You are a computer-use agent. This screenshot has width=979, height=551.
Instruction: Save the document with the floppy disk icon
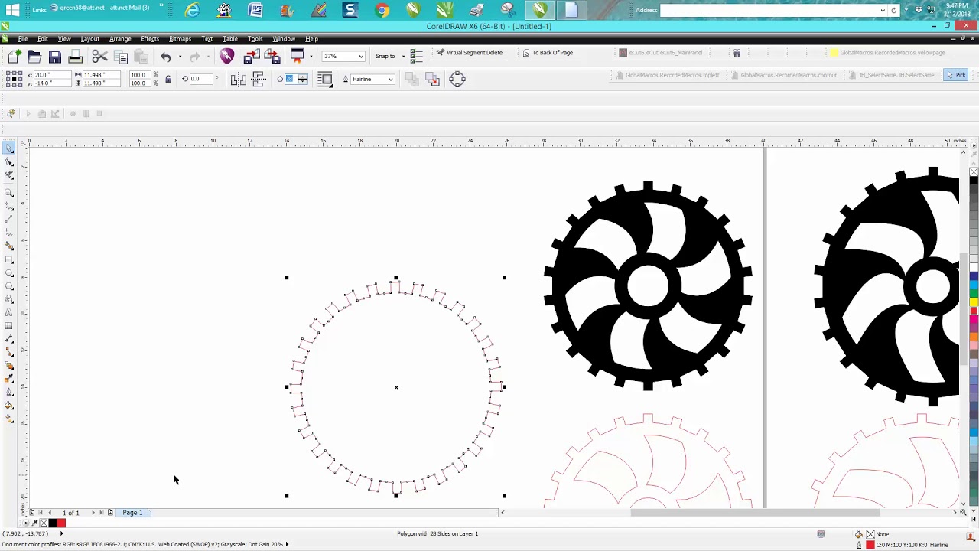(x=55, y=56)
